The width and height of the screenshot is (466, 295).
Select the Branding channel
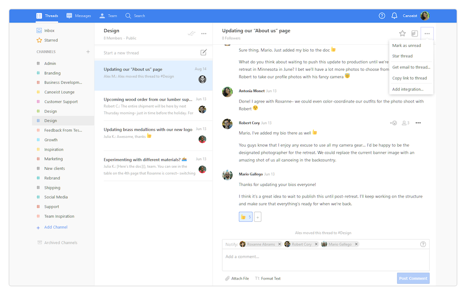point(63,73)
